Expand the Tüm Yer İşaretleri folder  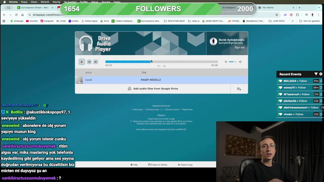click(x=310, y=21)
